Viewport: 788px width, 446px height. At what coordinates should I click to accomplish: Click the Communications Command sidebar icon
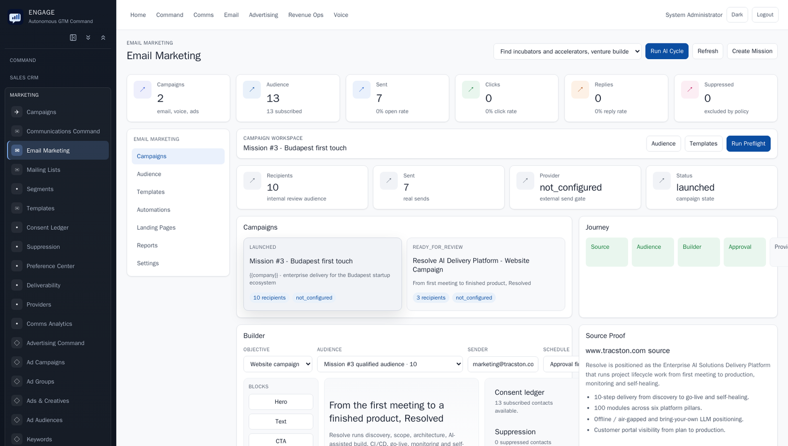(17, 131)
